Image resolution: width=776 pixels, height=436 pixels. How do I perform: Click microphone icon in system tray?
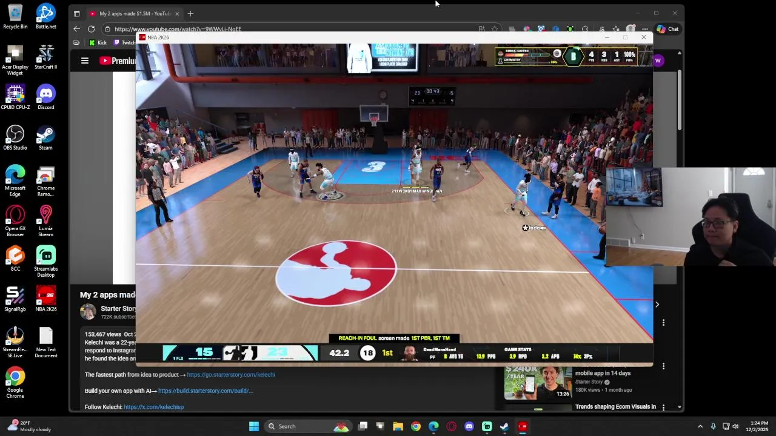coord(713,426)
